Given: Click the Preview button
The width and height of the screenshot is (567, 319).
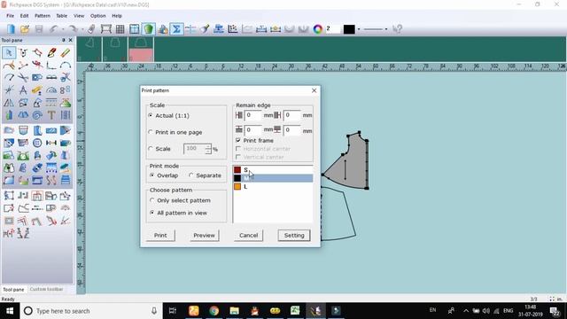Looking at the screenshot, I should pos(204,236).
